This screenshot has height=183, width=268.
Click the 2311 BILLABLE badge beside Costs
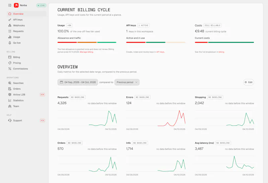(212, 25)
